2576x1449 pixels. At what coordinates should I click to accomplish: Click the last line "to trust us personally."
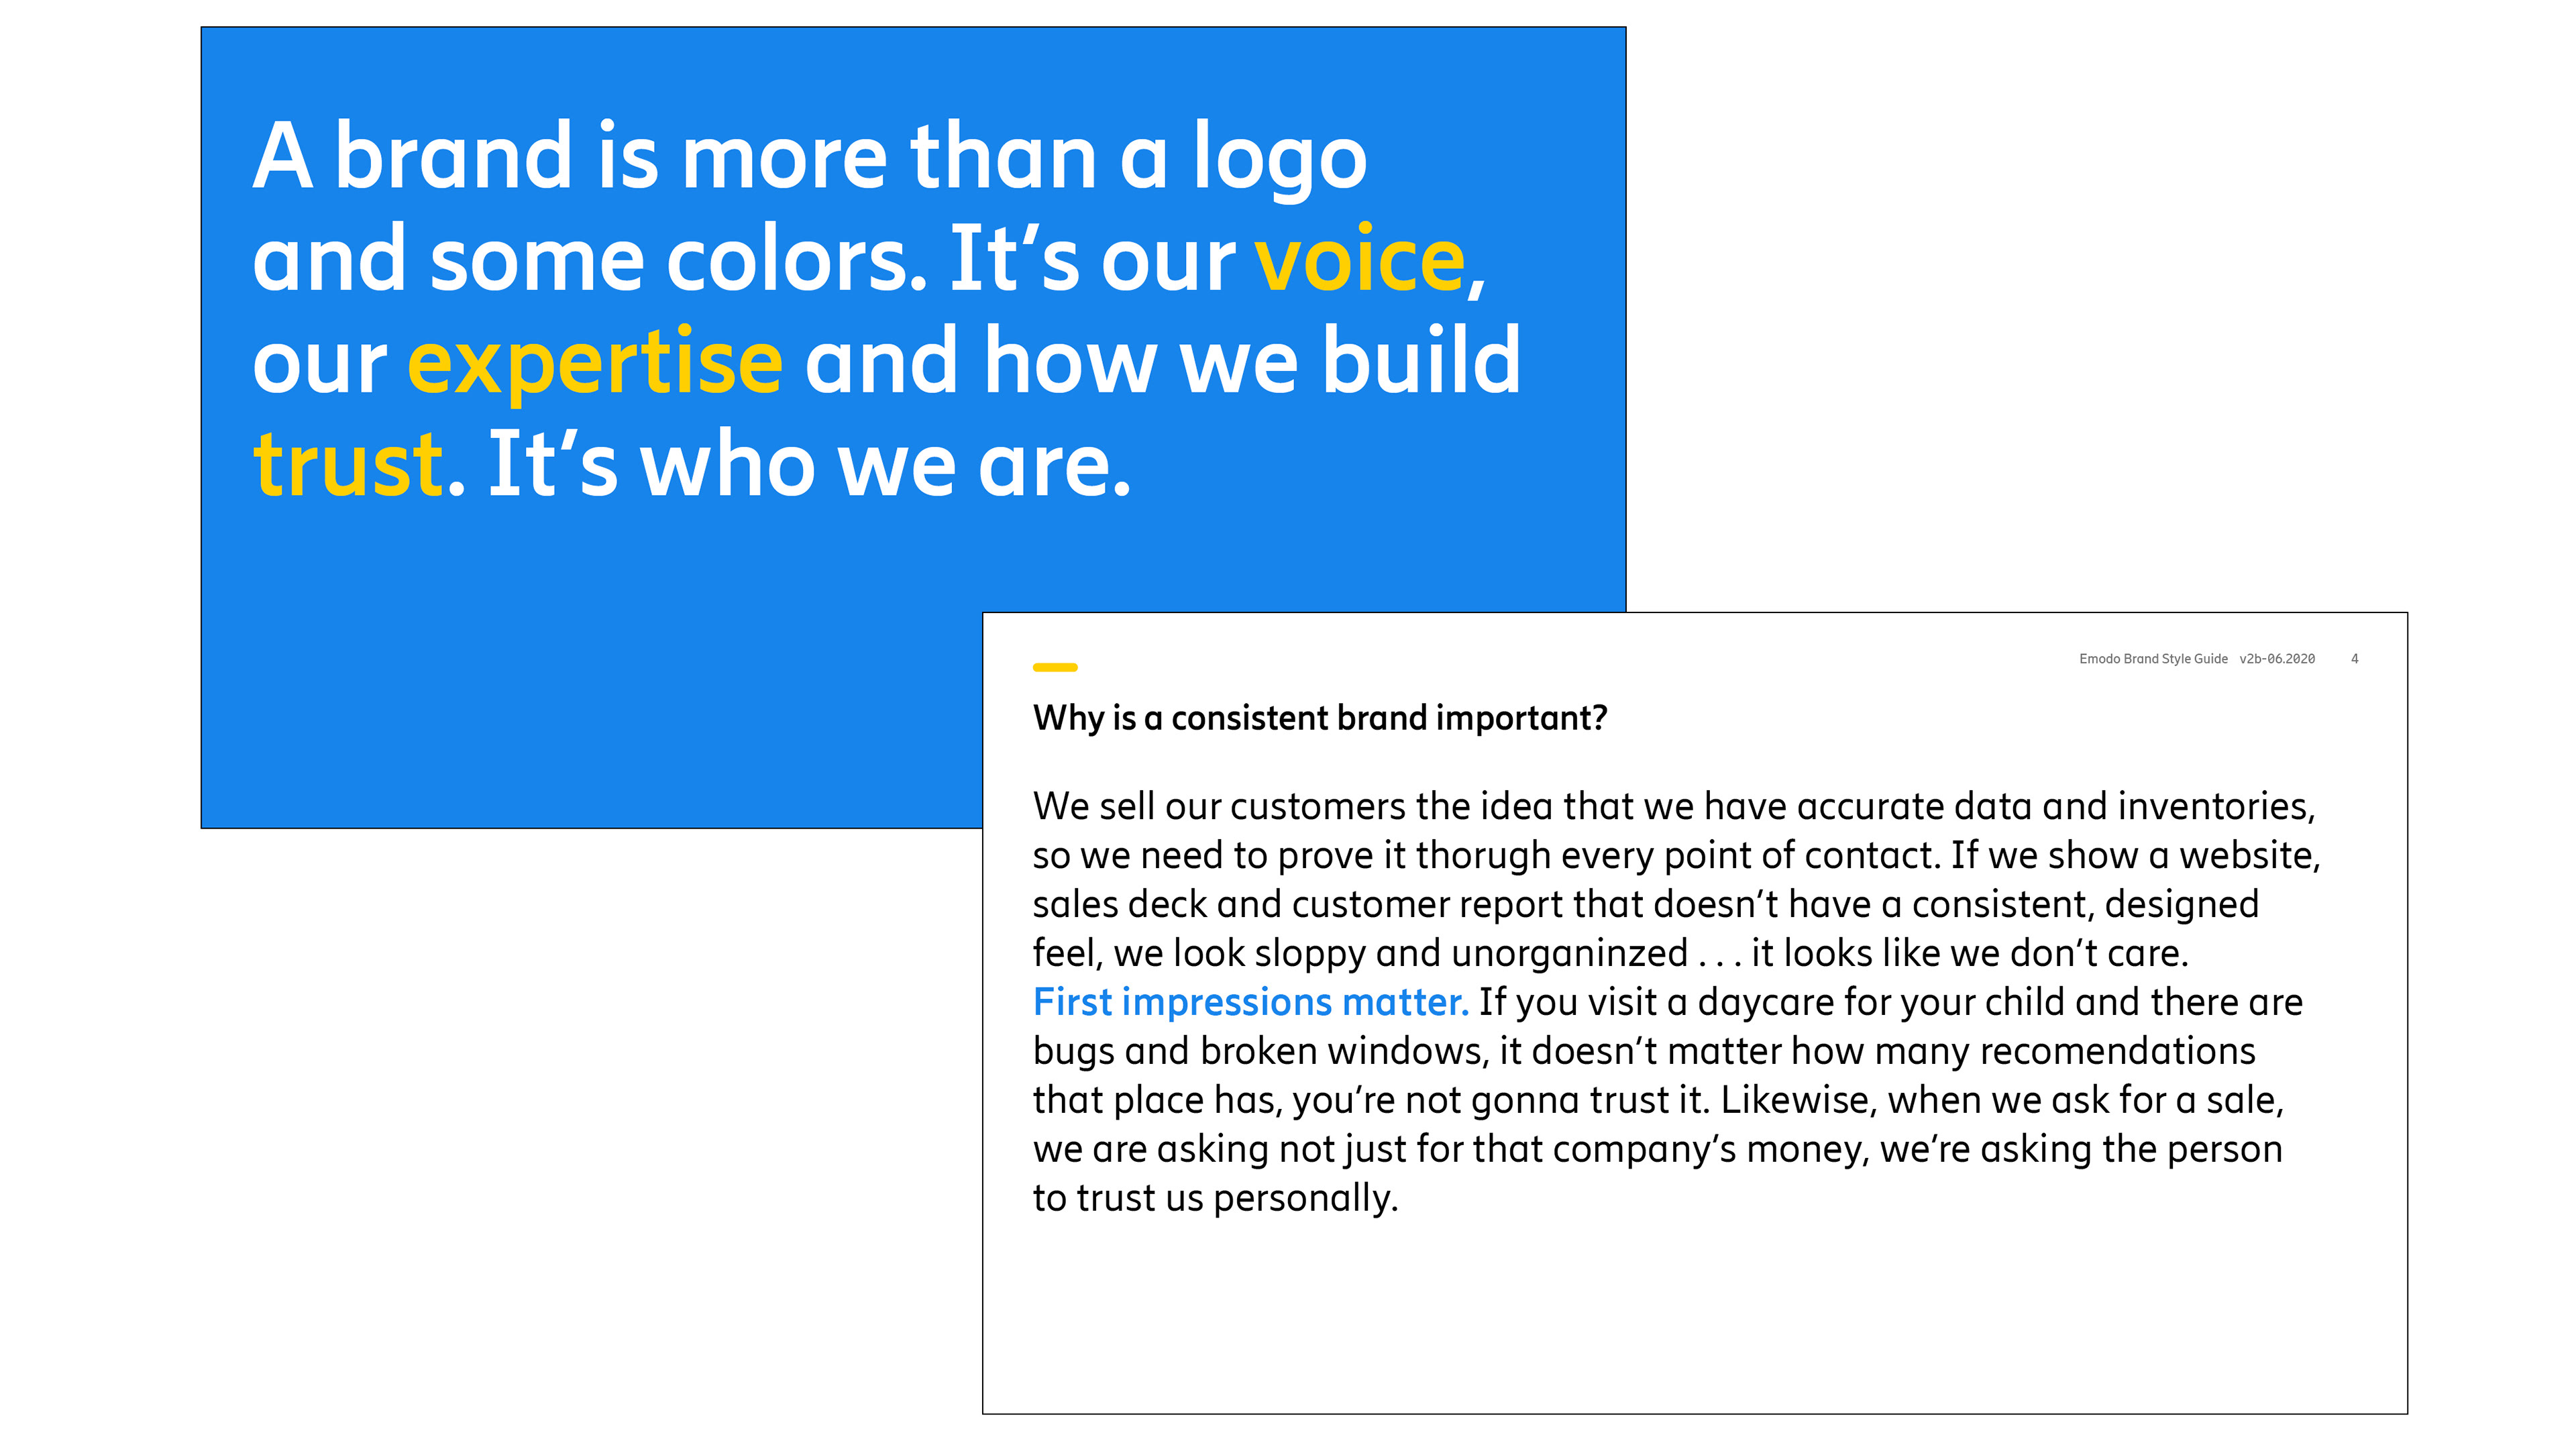[x=1215, y=1198]
